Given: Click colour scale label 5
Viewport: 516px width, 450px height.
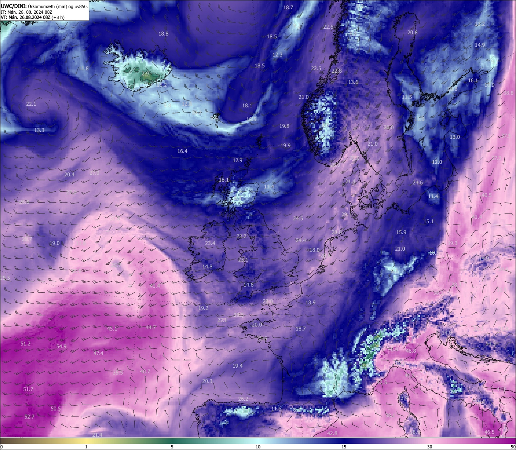Looking at the screenshot, I should (172, 447).
